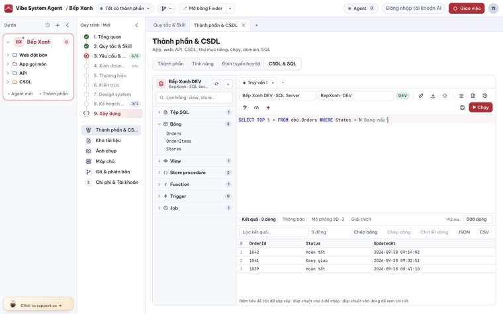Run query with Chạy button
The image size is (503, 314).
[480, 107]
